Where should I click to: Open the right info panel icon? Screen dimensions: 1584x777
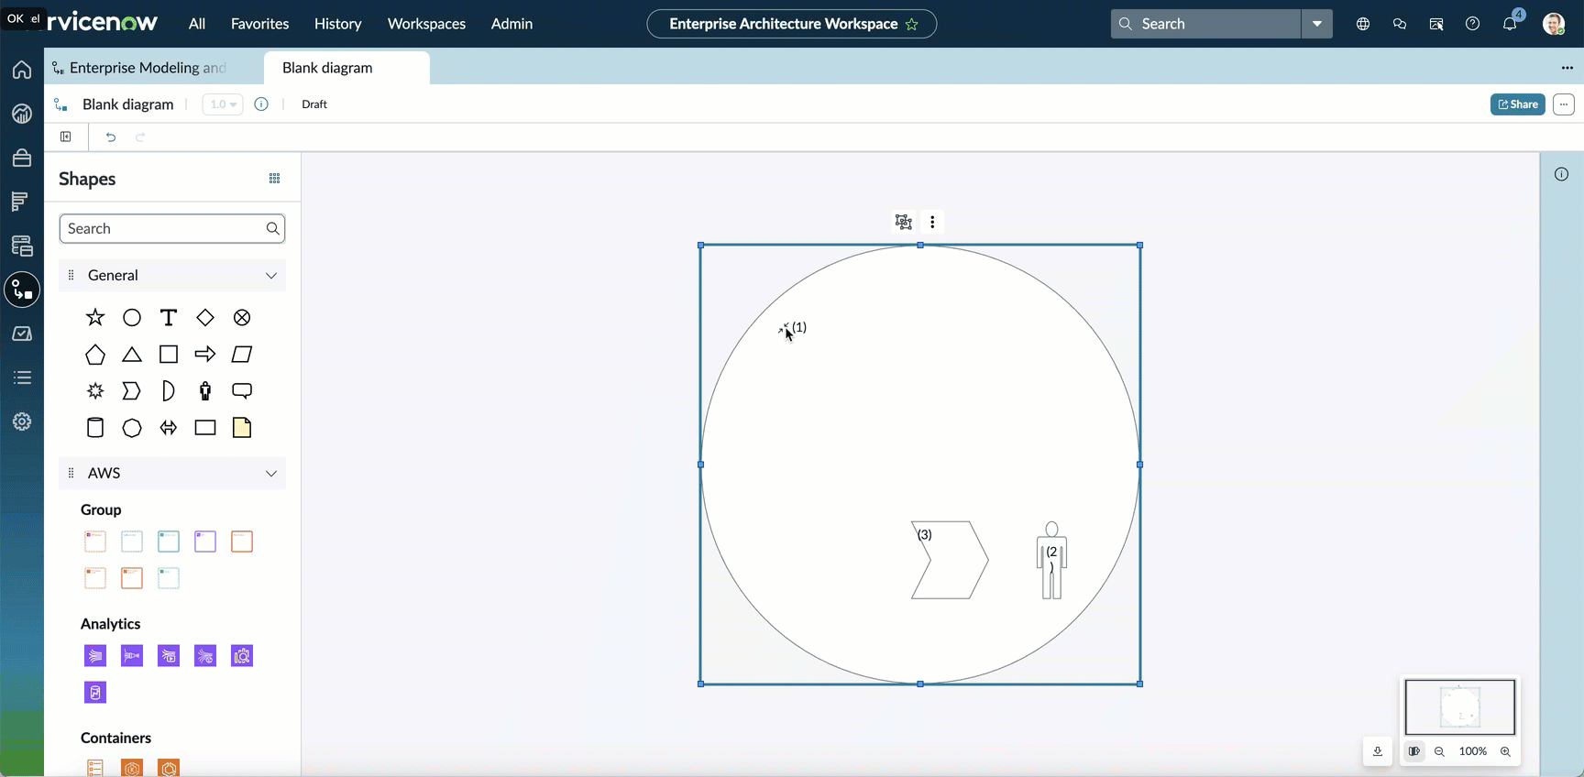1562,174
